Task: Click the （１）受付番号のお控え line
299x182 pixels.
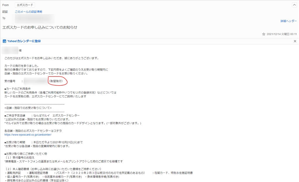Action: coord(20,157)
